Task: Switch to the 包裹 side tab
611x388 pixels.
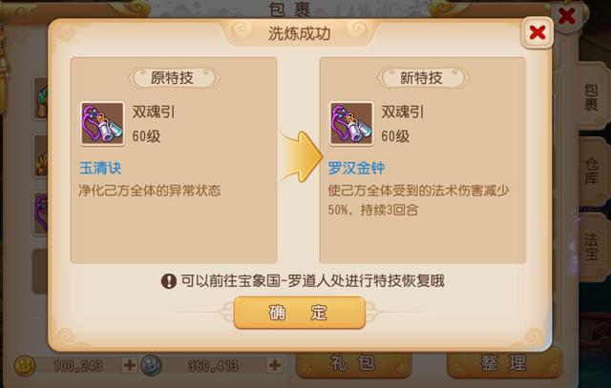Action: point(591,97)
